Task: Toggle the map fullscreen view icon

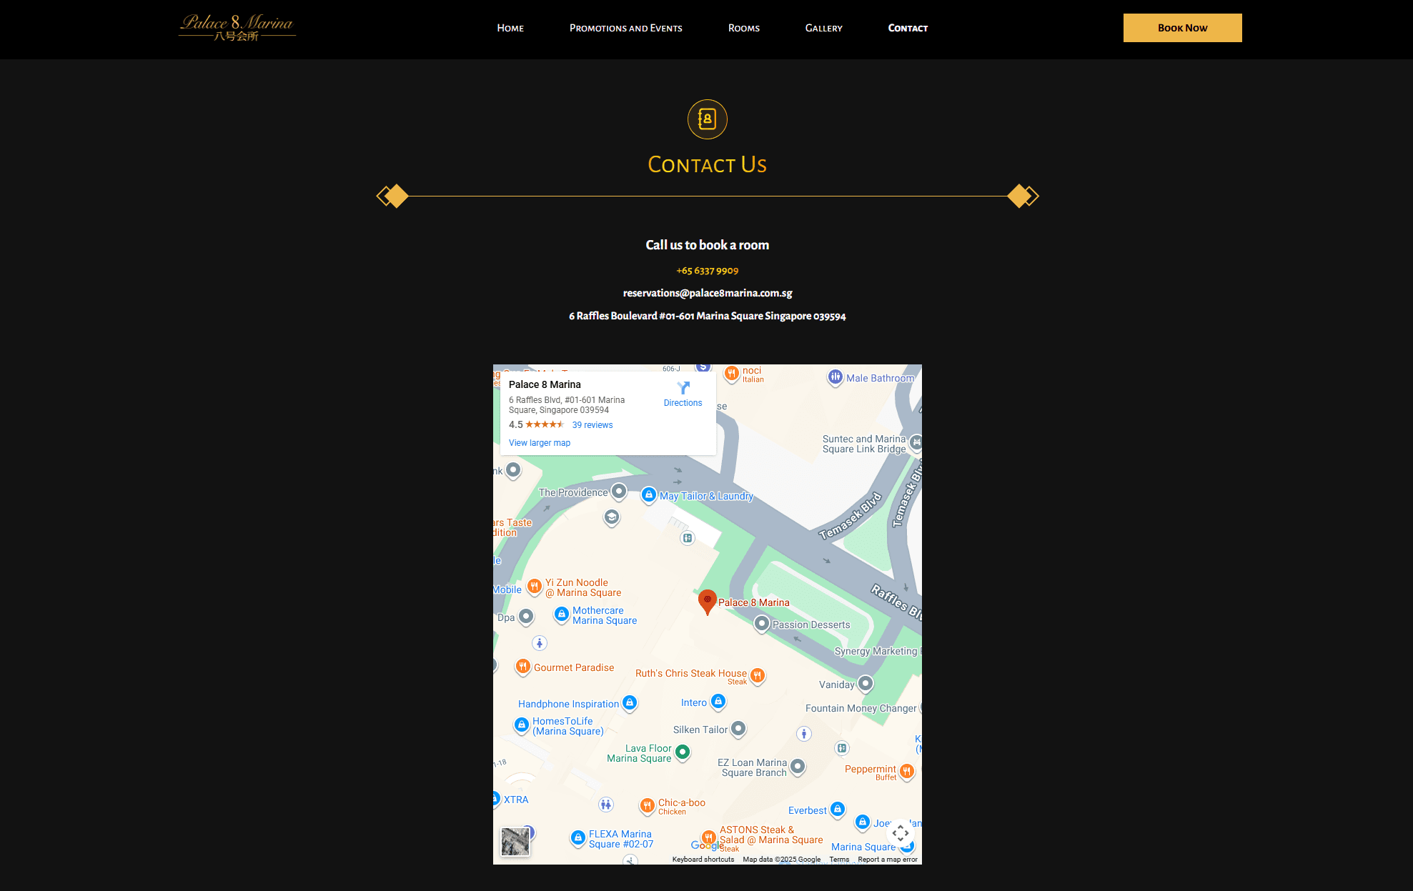Action: tap(901, 833)
